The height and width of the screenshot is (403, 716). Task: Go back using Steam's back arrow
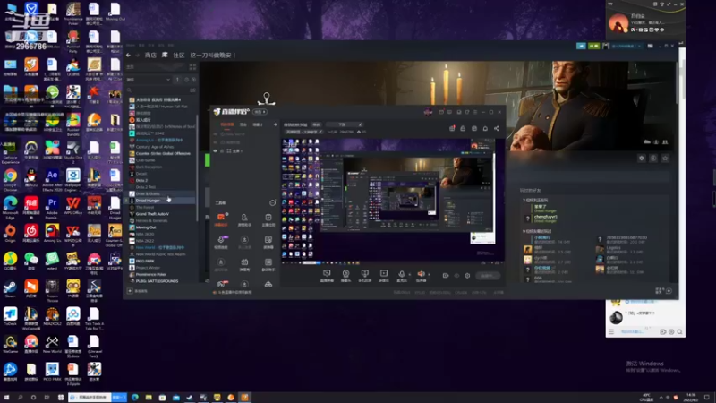click(128, 56)
